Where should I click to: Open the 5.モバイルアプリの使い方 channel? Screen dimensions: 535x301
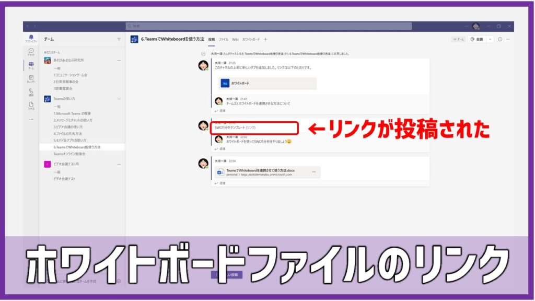[70, 141]
